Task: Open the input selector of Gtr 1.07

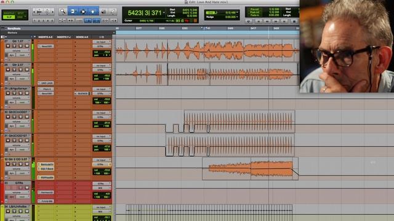Action: click(102, 42)
